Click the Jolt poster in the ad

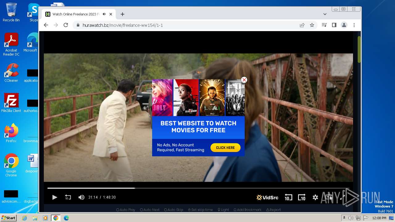[x=162, y=97]
